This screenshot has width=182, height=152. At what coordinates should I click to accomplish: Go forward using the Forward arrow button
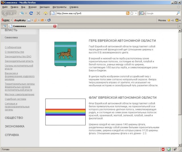11,13
